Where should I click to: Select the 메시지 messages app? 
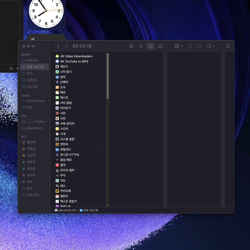(x=79, y=98)
